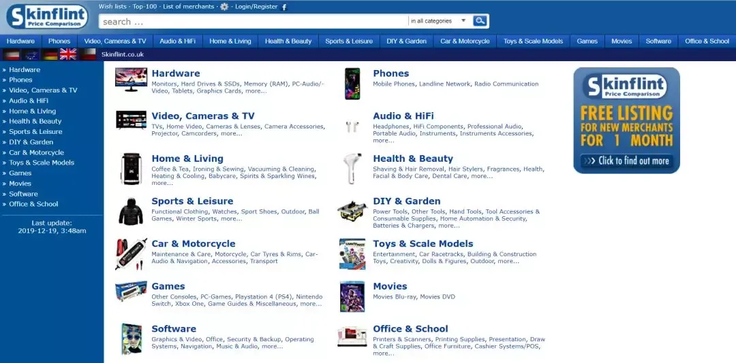This screenshot has height=363, width=736.
Task: Open the Top-100 link
Action: pos(144,7)
